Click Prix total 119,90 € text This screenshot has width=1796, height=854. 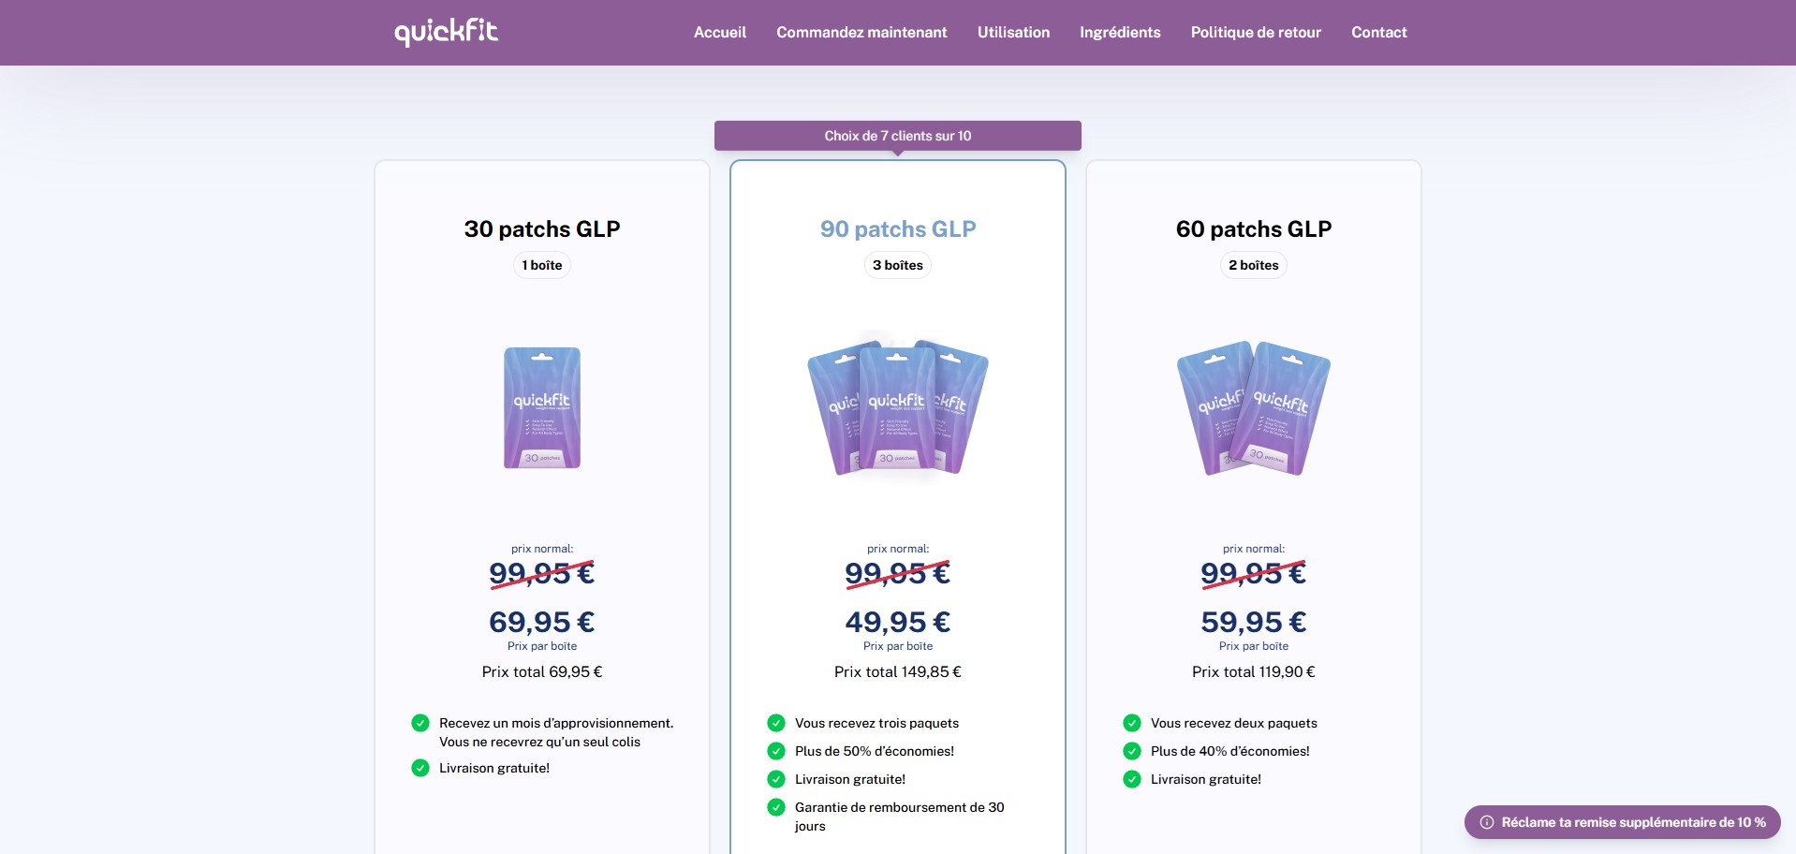(x=1254, y=671)
